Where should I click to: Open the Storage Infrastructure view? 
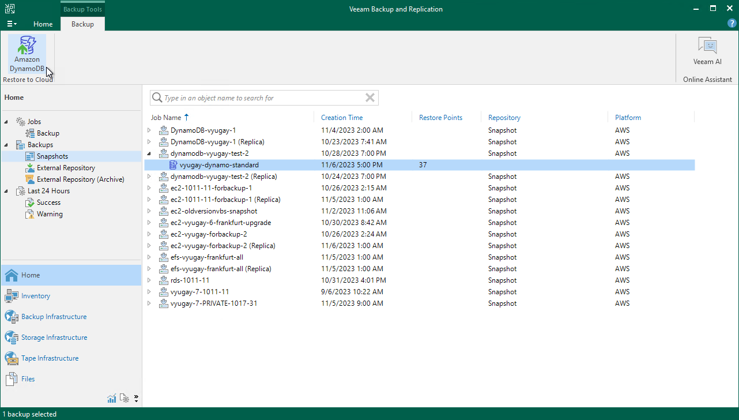pos(54,337)
